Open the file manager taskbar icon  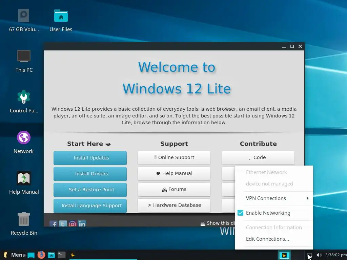52,255
